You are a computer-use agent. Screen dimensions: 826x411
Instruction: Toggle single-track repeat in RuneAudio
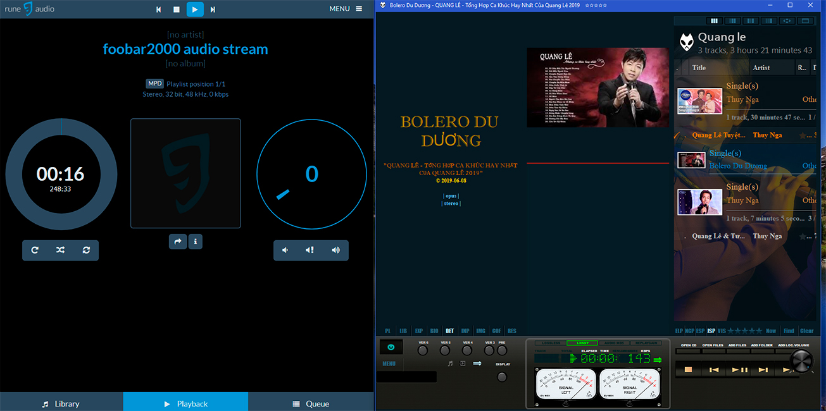tap(86, 250)
